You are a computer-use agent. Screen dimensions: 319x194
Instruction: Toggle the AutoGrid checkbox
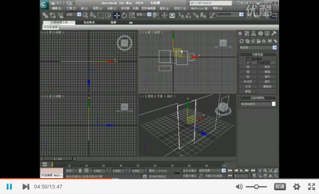[248, 59]
